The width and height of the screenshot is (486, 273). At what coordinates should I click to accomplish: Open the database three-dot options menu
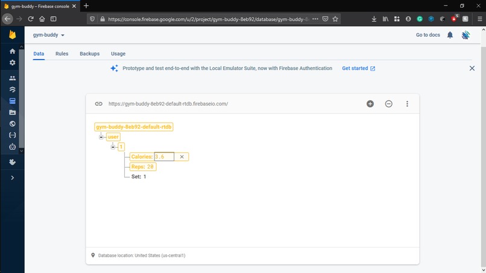pos(407,104)
